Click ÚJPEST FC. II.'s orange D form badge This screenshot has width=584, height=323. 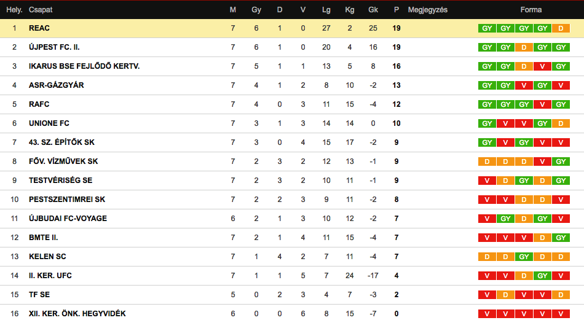pyautogui.click(x=524, y=47)
